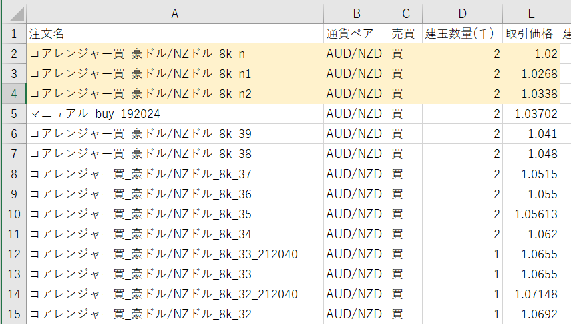Select column A header
This screenshot has height=325, width=571.
click(175, 13)
